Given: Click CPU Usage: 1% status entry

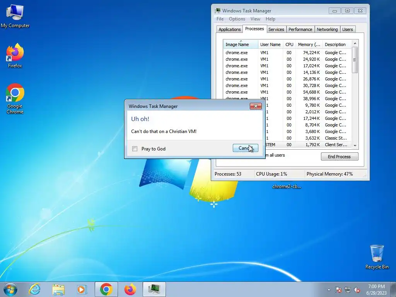Looking at the screenshot, I should 271,174.
